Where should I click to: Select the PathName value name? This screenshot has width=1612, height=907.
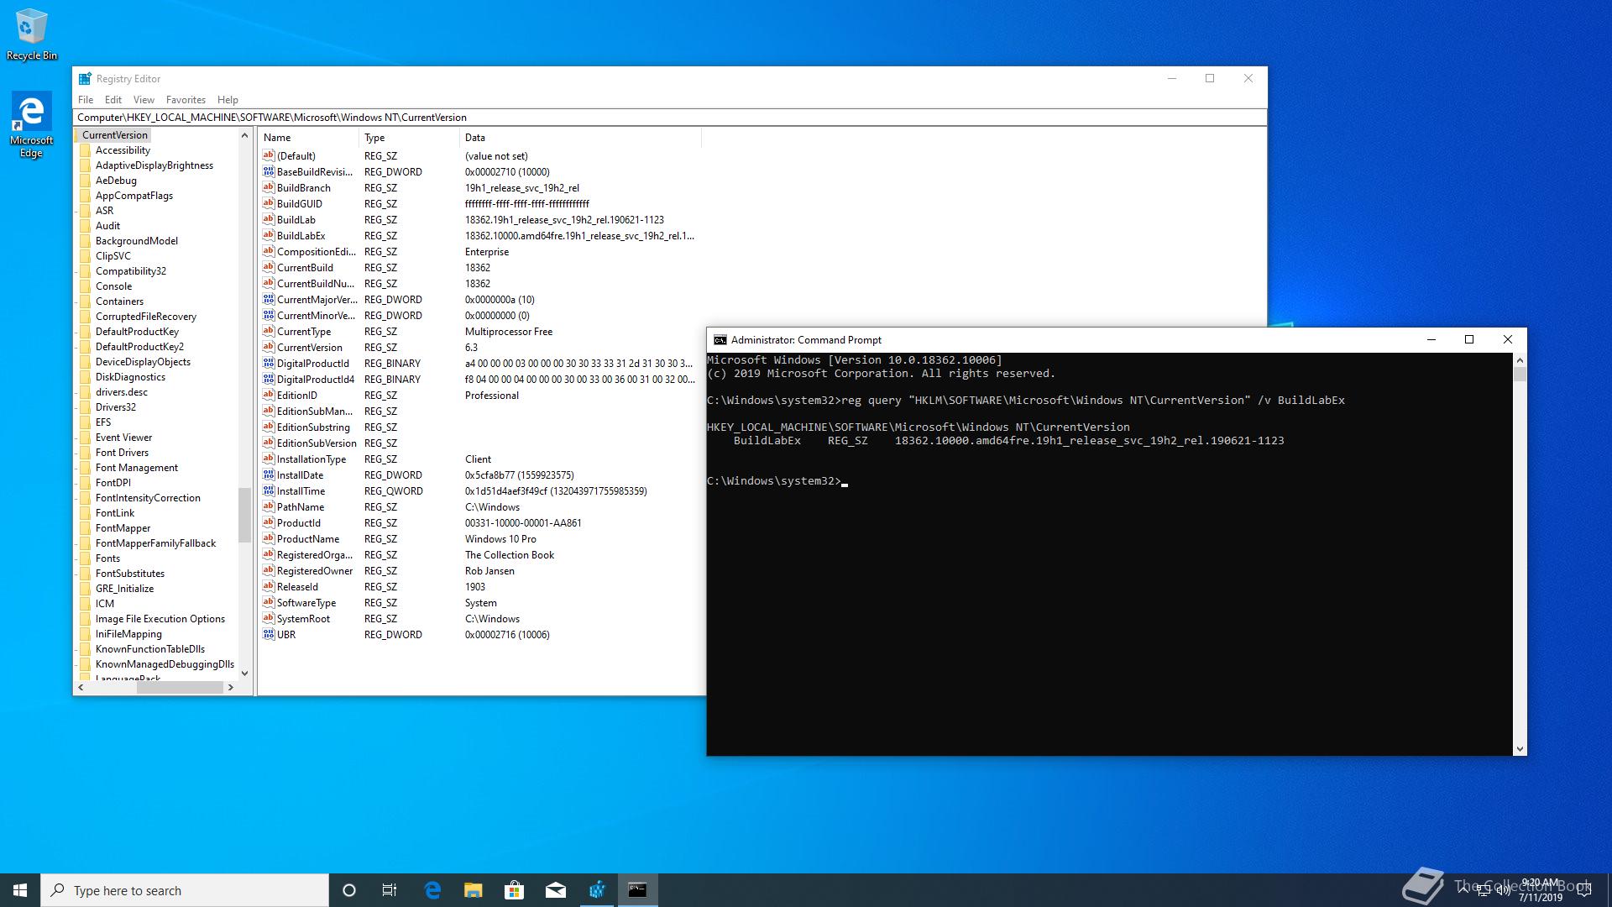click(301, 507)
